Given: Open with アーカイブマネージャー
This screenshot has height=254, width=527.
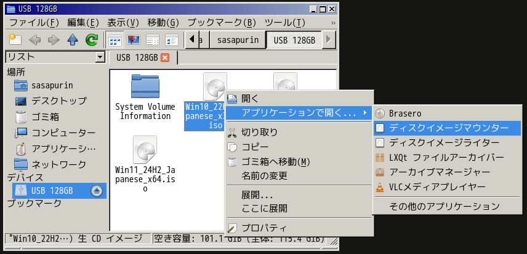Looking at the screenshot, I should coord(448,172).
